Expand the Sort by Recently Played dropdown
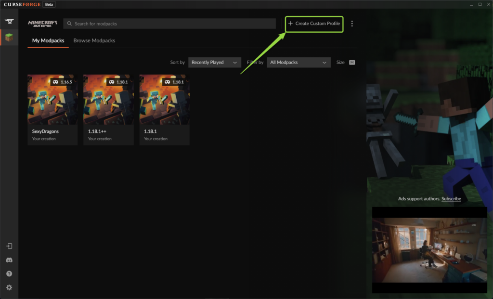Viewport: 493px width, 299px height. (214, 62)
